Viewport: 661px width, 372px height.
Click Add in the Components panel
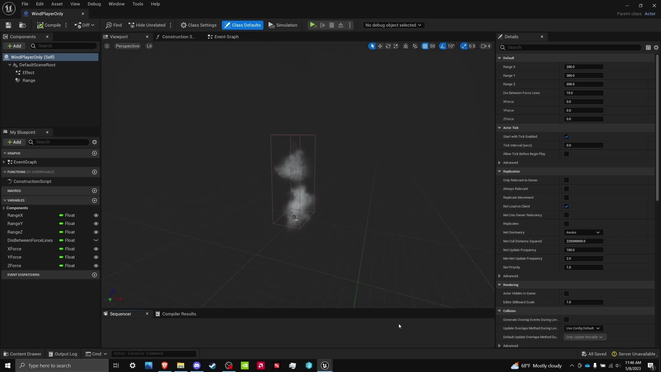[14, 46]
